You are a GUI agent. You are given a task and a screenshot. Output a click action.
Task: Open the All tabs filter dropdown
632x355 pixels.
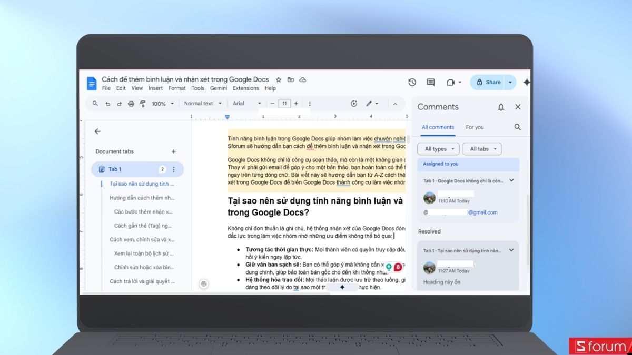click(x=482, y=149)
